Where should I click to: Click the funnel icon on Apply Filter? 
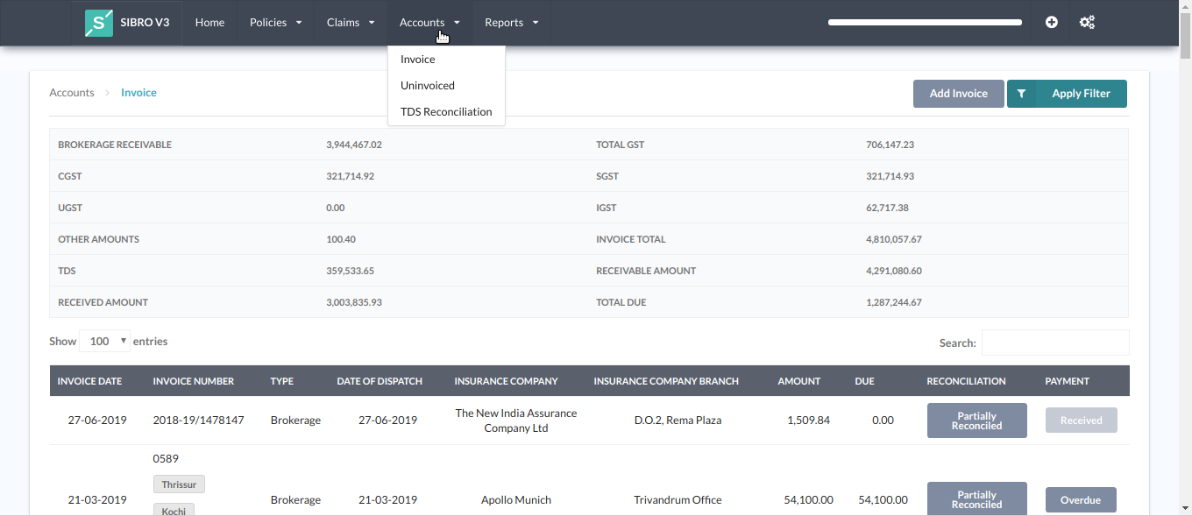pos(1021,94)
